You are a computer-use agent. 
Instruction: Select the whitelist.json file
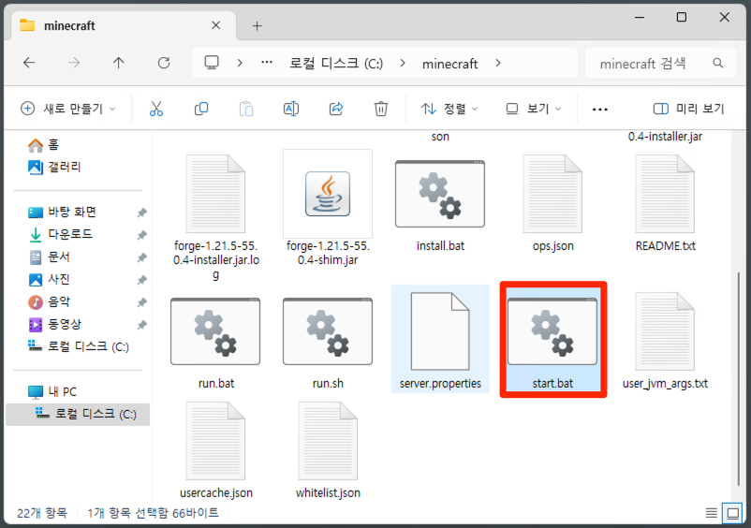pyautogui.click(x=328, y=450)
